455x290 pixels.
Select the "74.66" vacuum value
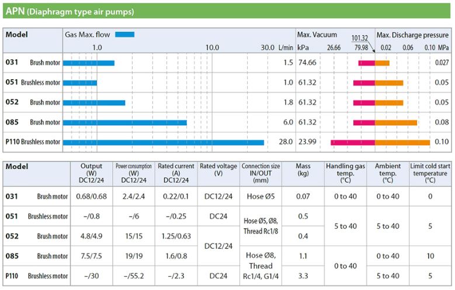[307, 63]
